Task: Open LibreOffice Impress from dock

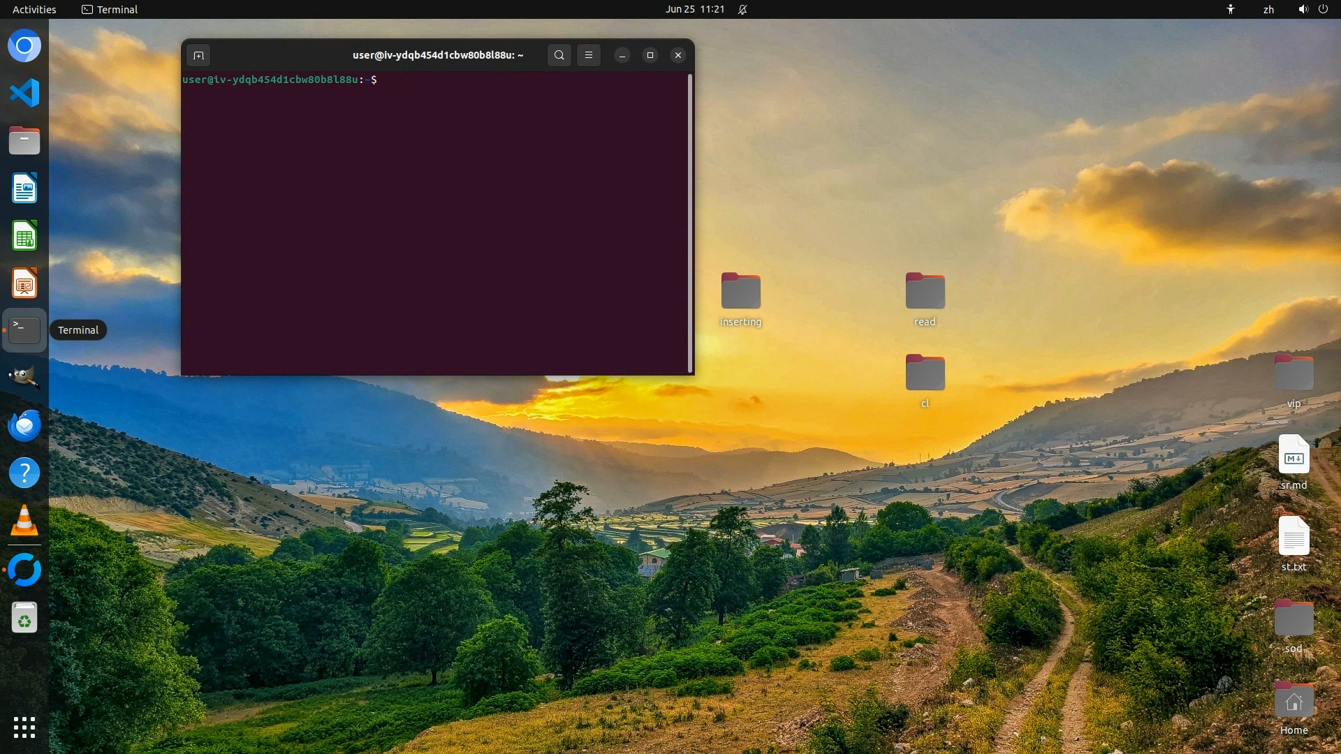Action: pyautogui.click(x=24, y=283)
